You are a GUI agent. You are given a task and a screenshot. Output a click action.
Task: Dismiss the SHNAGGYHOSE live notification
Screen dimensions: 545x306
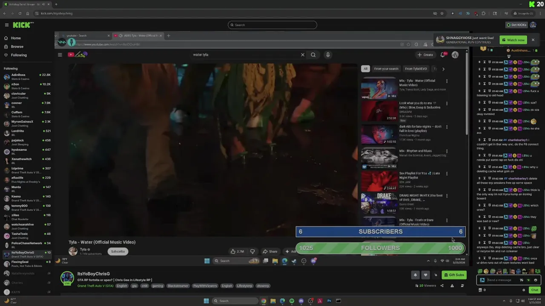(533, 40)
